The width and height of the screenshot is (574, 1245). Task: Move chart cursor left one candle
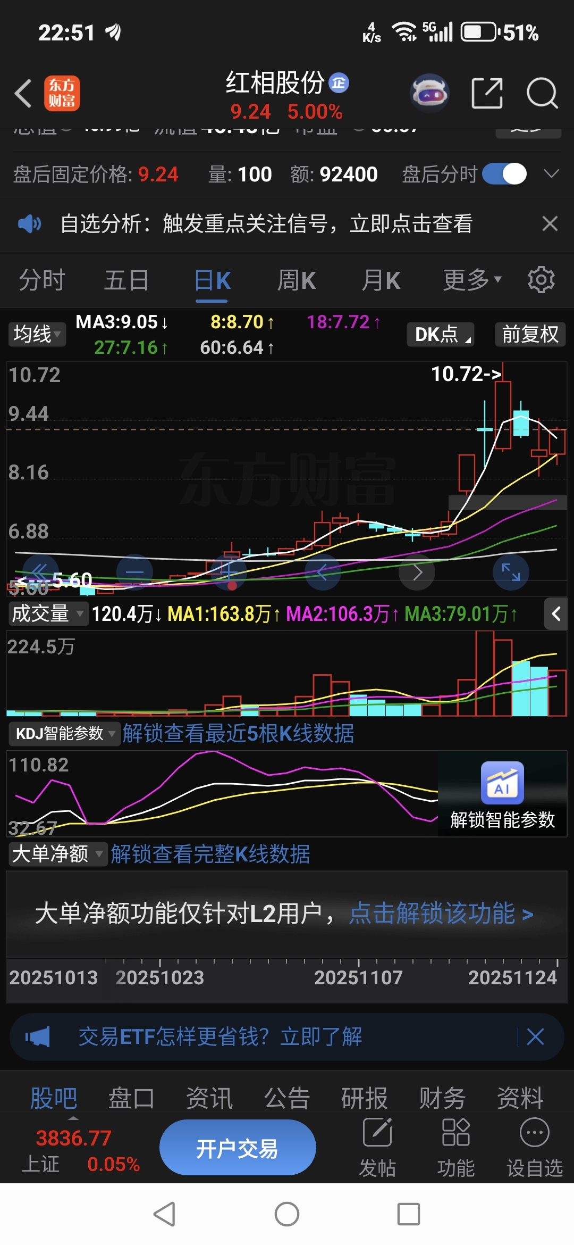(x=323, y=572)
